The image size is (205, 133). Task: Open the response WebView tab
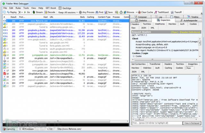pyautogui.click(x=147, y=68)
